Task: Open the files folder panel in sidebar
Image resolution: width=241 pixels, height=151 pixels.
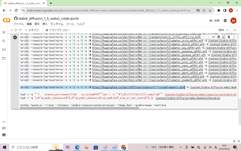Action: (4, 58)
